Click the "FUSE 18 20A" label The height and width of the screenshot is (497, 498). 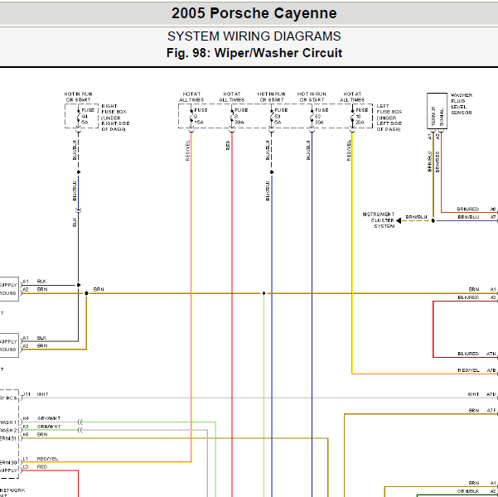(x=361, y=116)
